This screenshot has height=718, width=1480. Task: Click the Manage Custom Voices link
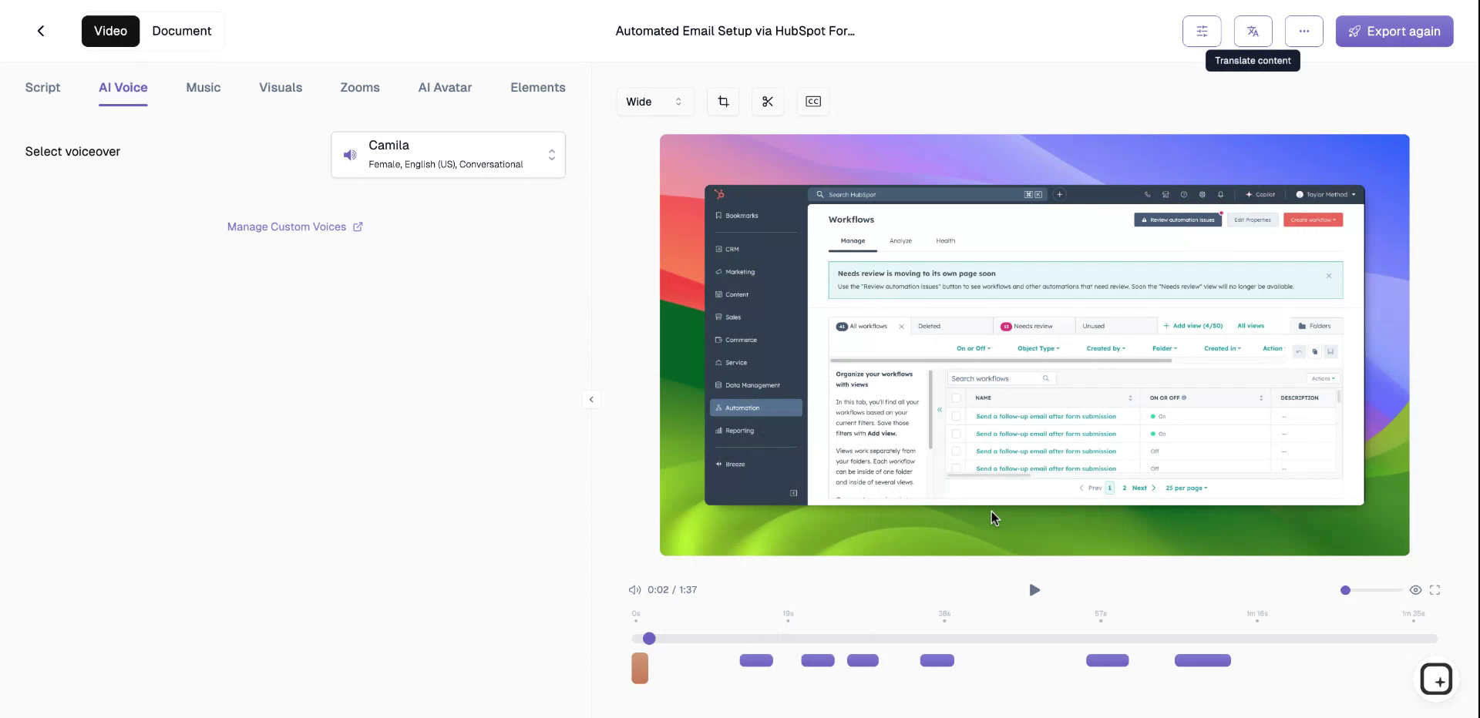point(294,226)
